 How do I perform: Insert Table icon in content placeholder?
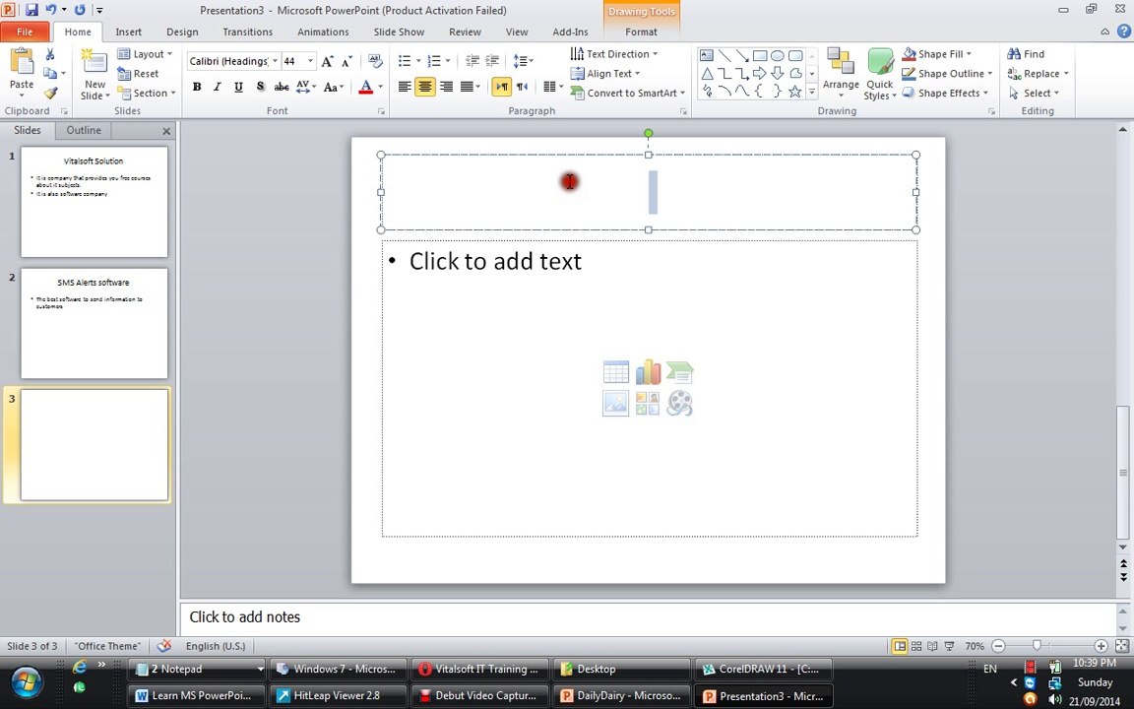pyautogui.click(x=615, y=372)
